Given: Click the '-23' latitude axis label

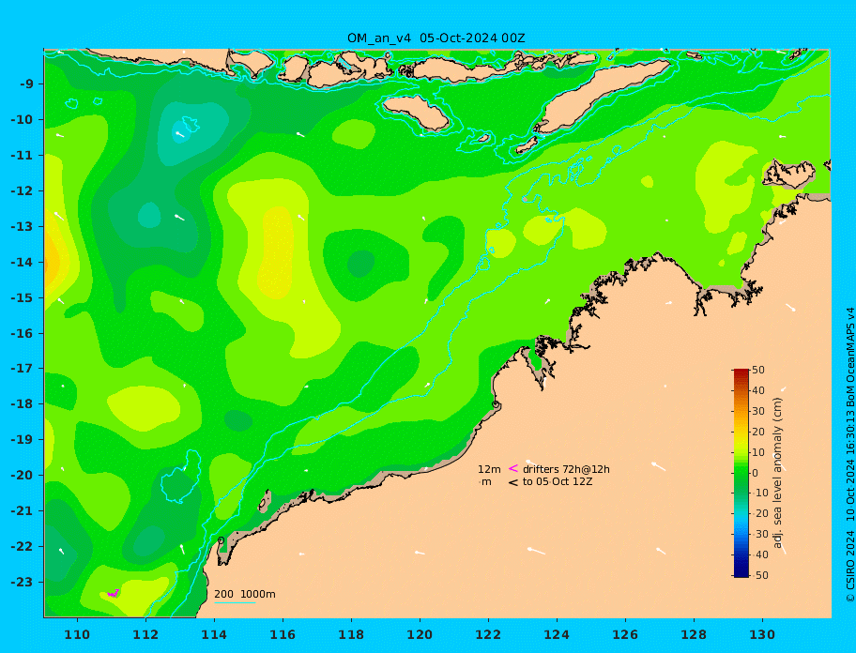Looking at the screenshot, I should click(23, 582).
